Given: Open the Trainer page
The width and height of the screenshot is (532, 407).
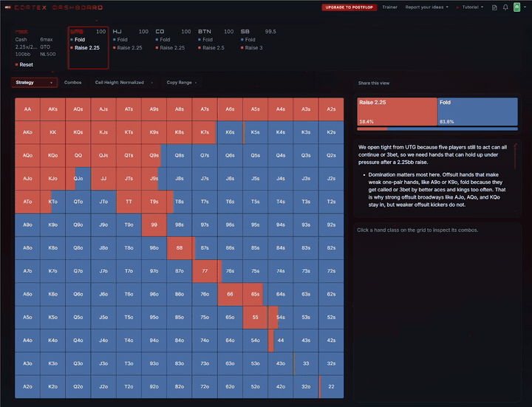Looking at the screenshot, I should [x=389, y=7].
